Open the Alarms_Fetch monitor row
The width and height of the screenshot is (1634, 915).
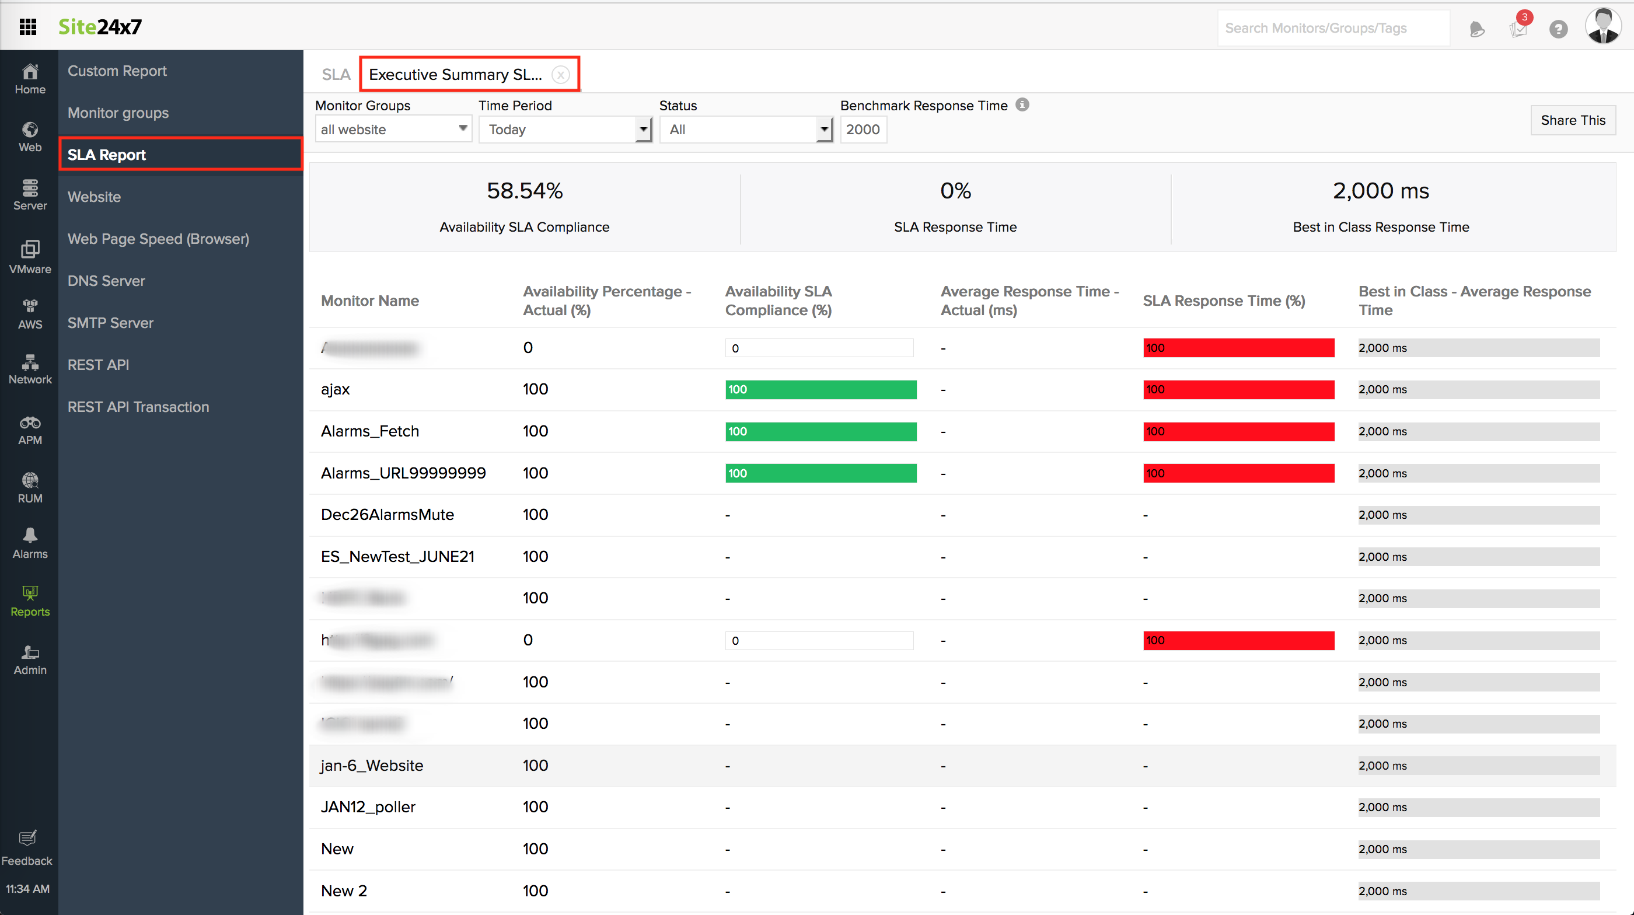pos(370,431)
